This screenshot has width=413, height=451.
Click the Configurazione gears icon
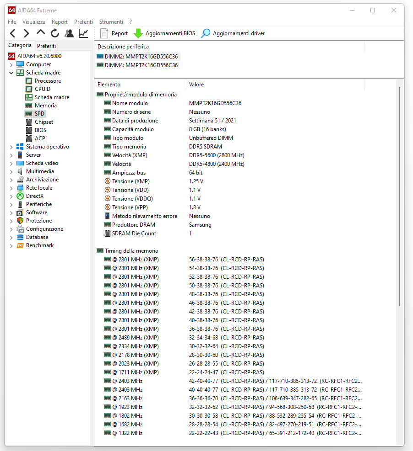click(20, 229)
